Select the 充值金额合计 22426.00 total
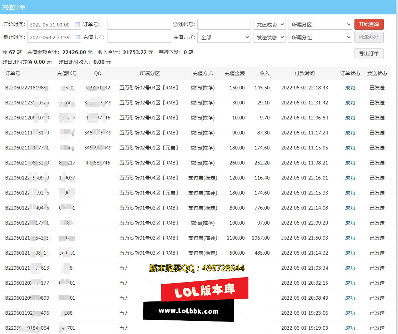 (x=60, y=52)
